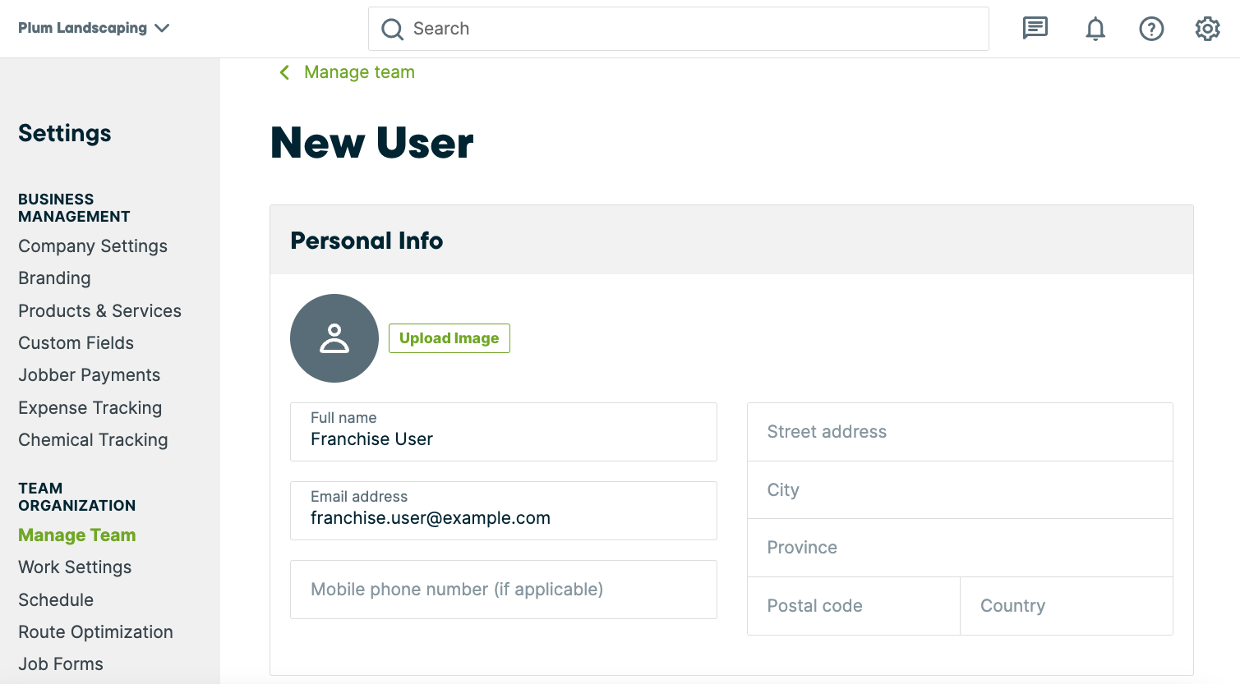Screen dimensions: 1240x684
Task: Click the Postal code field
Action: 854,606
